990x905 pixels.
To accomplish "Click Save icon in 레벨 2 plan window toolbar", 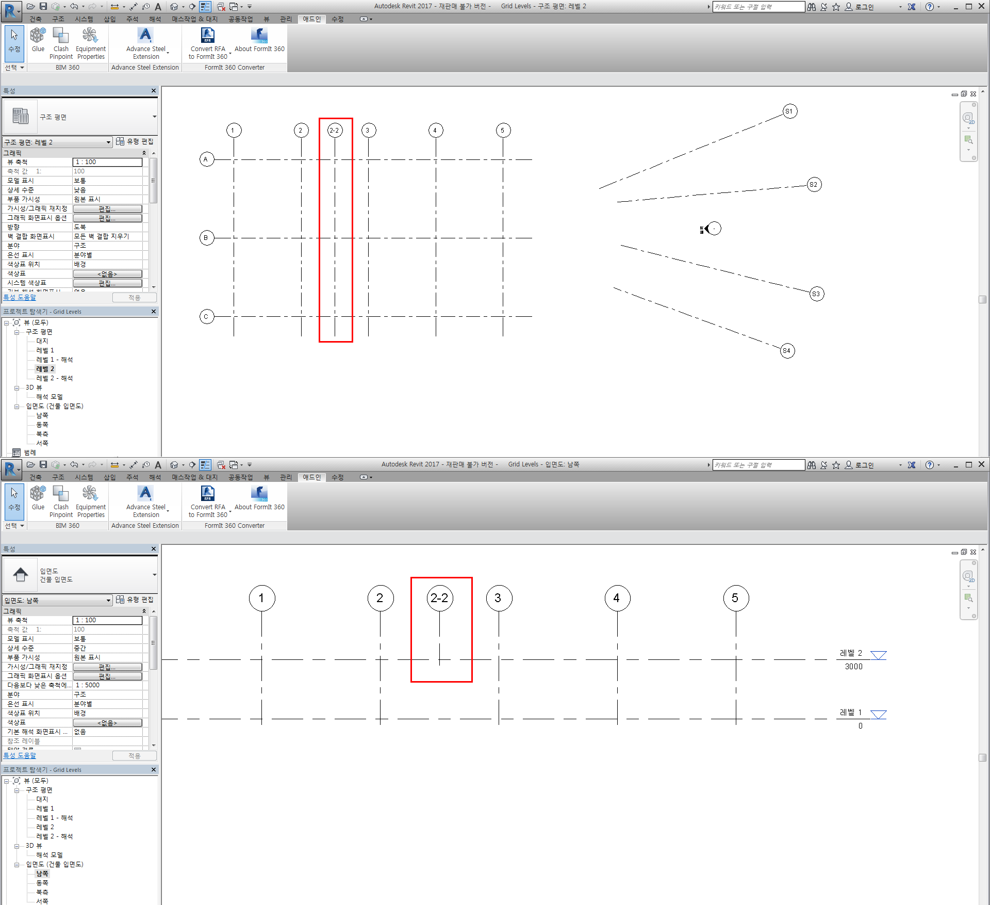I will tap(43, 6).
